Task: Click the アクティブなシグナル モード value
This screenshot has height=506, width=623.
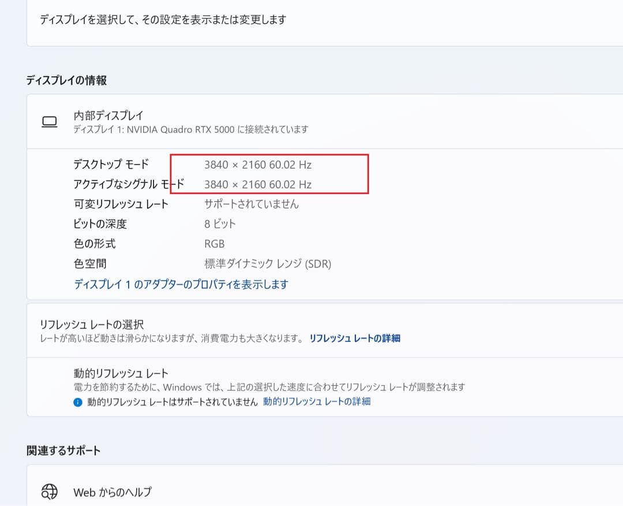Action: (258, 184)
